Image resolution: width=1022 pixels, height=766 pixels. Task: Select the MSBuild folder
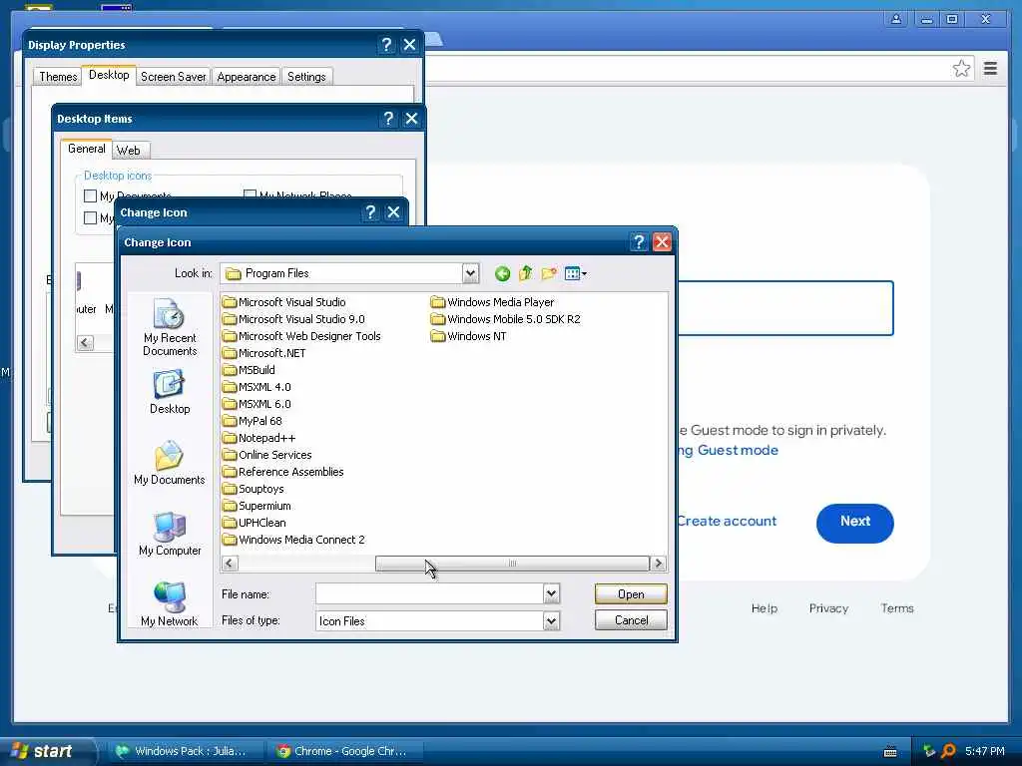click(x=249, y=370)
